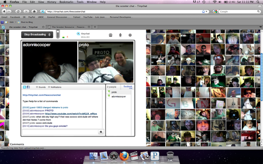Click the emoticon button beside the chat input
Viewport: 263px width, 164px height.
tap(101, 132)
